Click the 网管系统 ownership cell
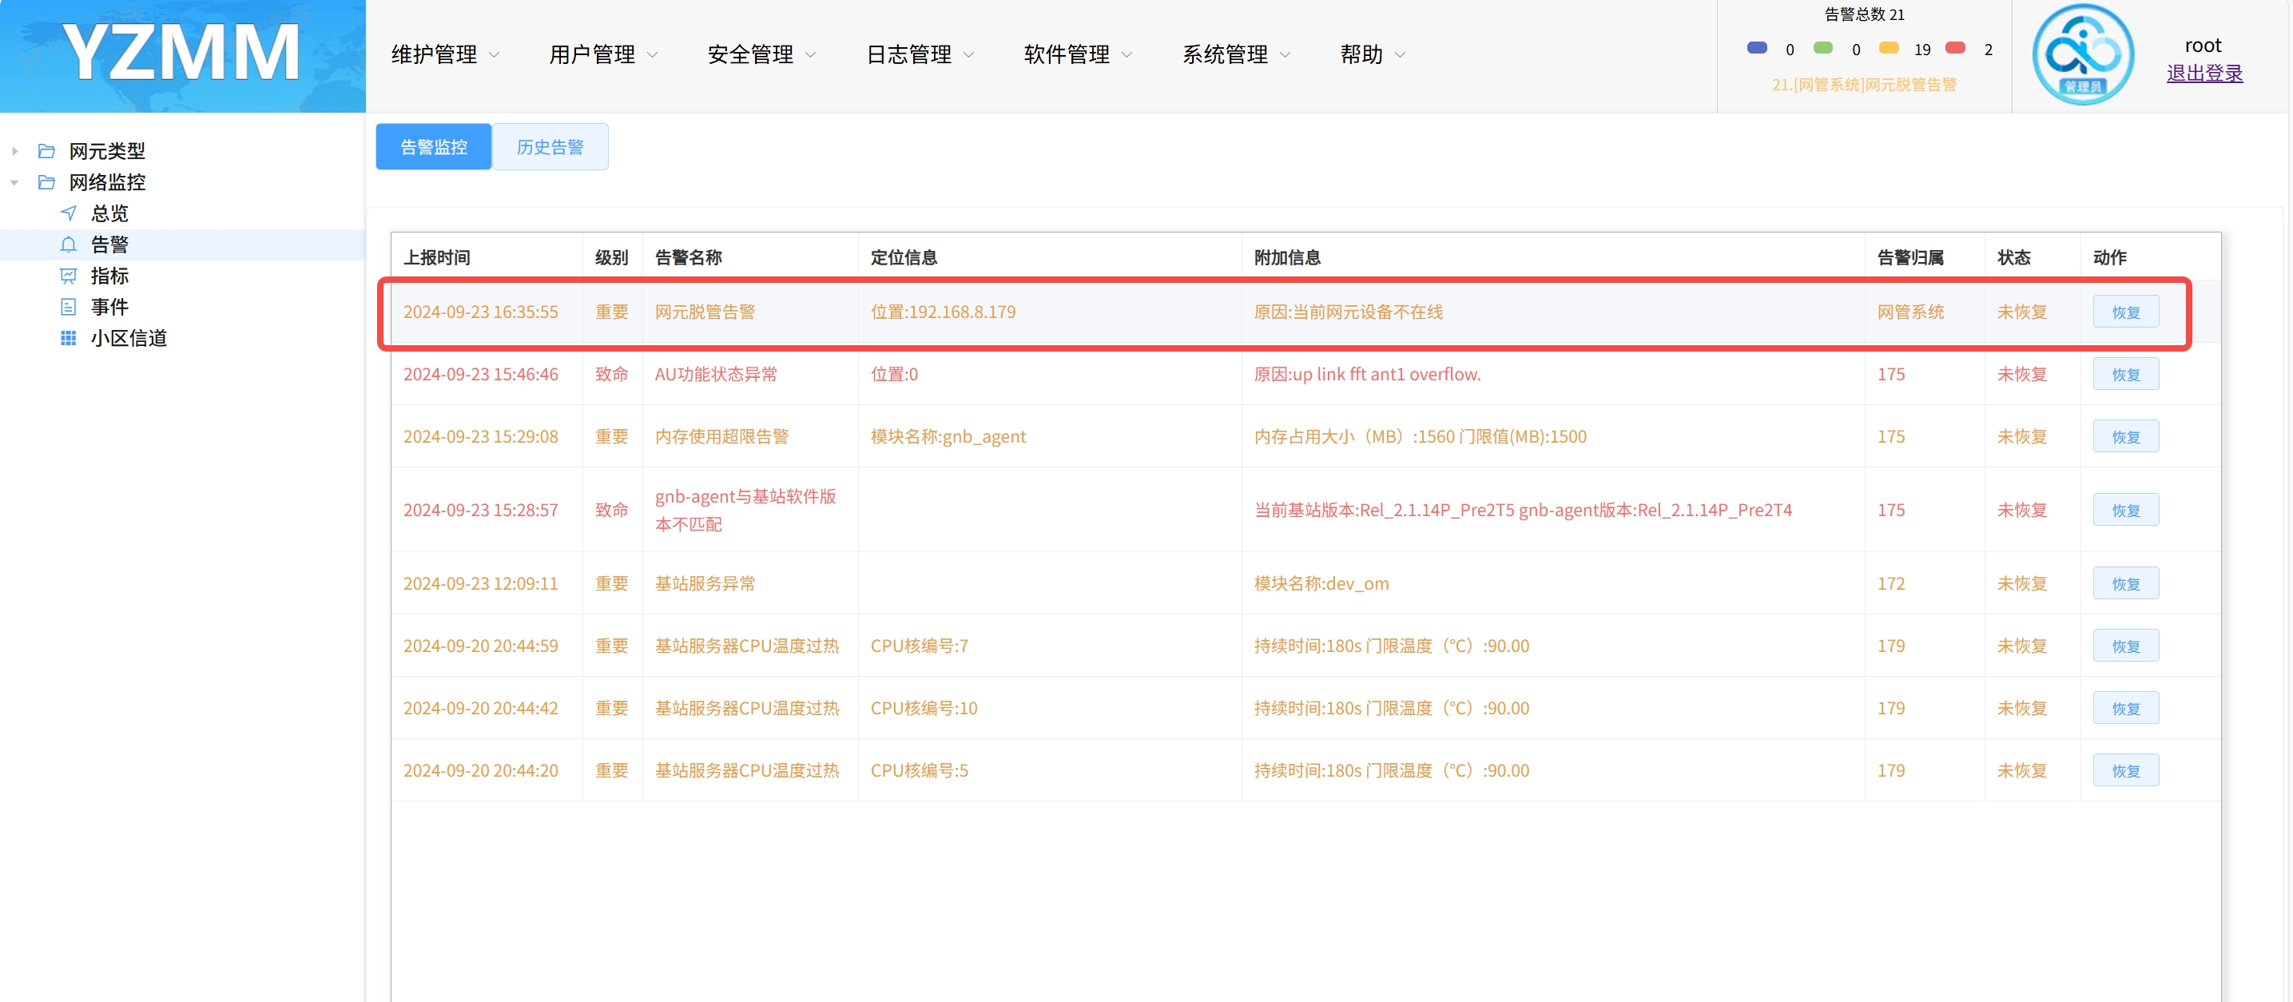This screenshot has width=2293, height=1002. [1910, 312]
